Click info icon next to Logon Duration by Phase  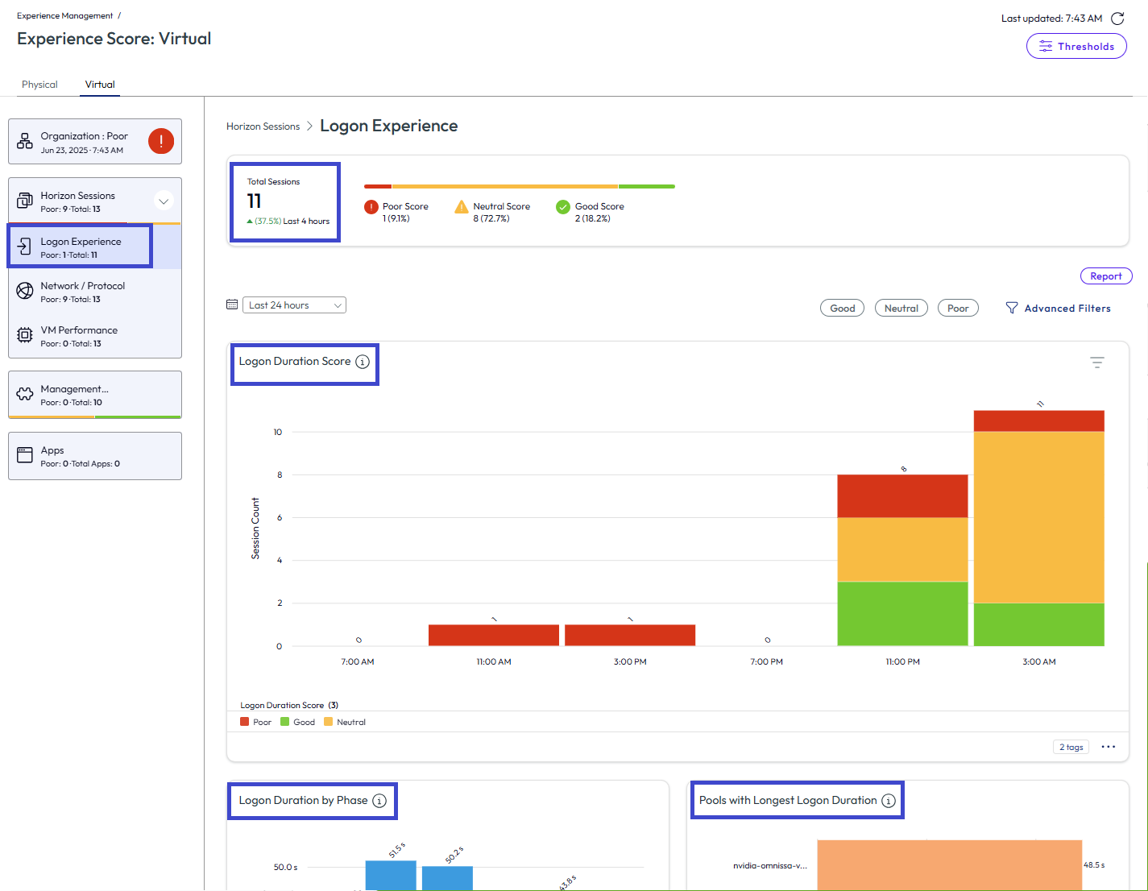pos(379,801)
